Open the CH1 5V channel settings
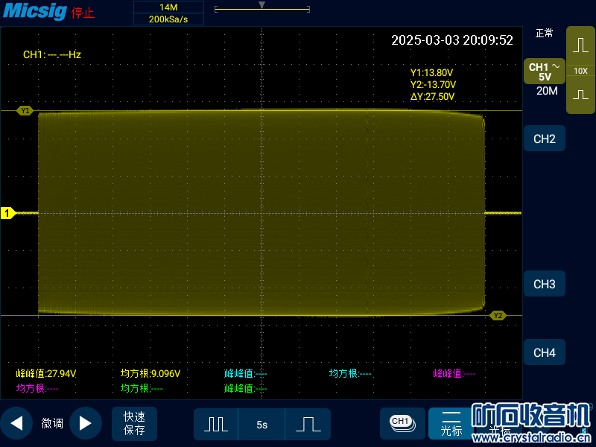 click(544, 72)
